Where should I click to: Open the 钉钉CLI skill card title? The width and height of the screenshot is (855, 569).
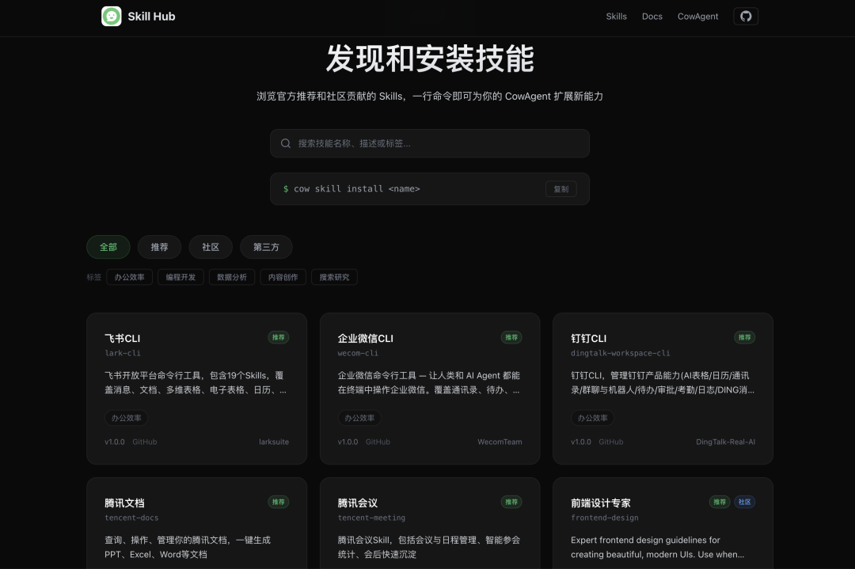pos(588,339)
